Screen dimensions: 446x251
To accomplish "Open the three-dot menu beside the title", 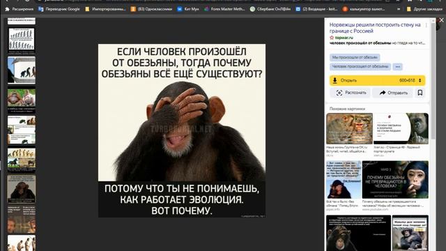I will pyautogui.click(x=426, y=25).
